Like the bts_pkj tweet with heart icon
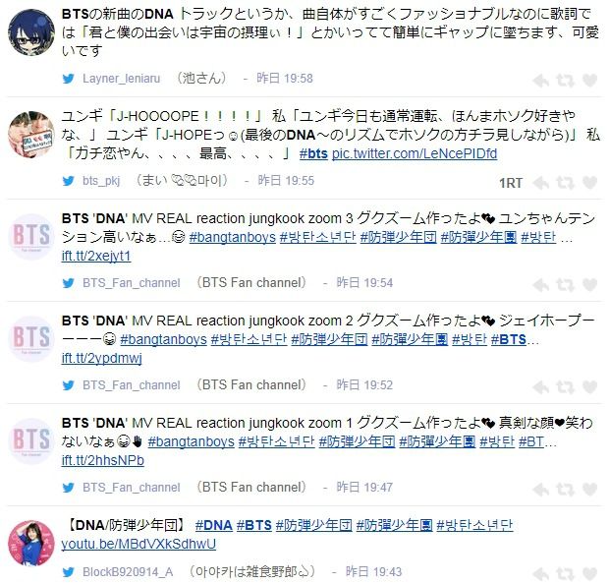The width and height of the screenshot is (610, 584). click(589, 182)
